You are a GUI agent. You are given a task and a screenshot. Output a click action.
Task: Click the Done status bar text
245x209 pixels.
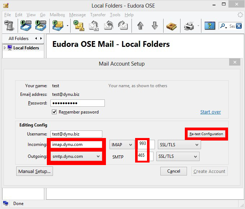(18, 203)
